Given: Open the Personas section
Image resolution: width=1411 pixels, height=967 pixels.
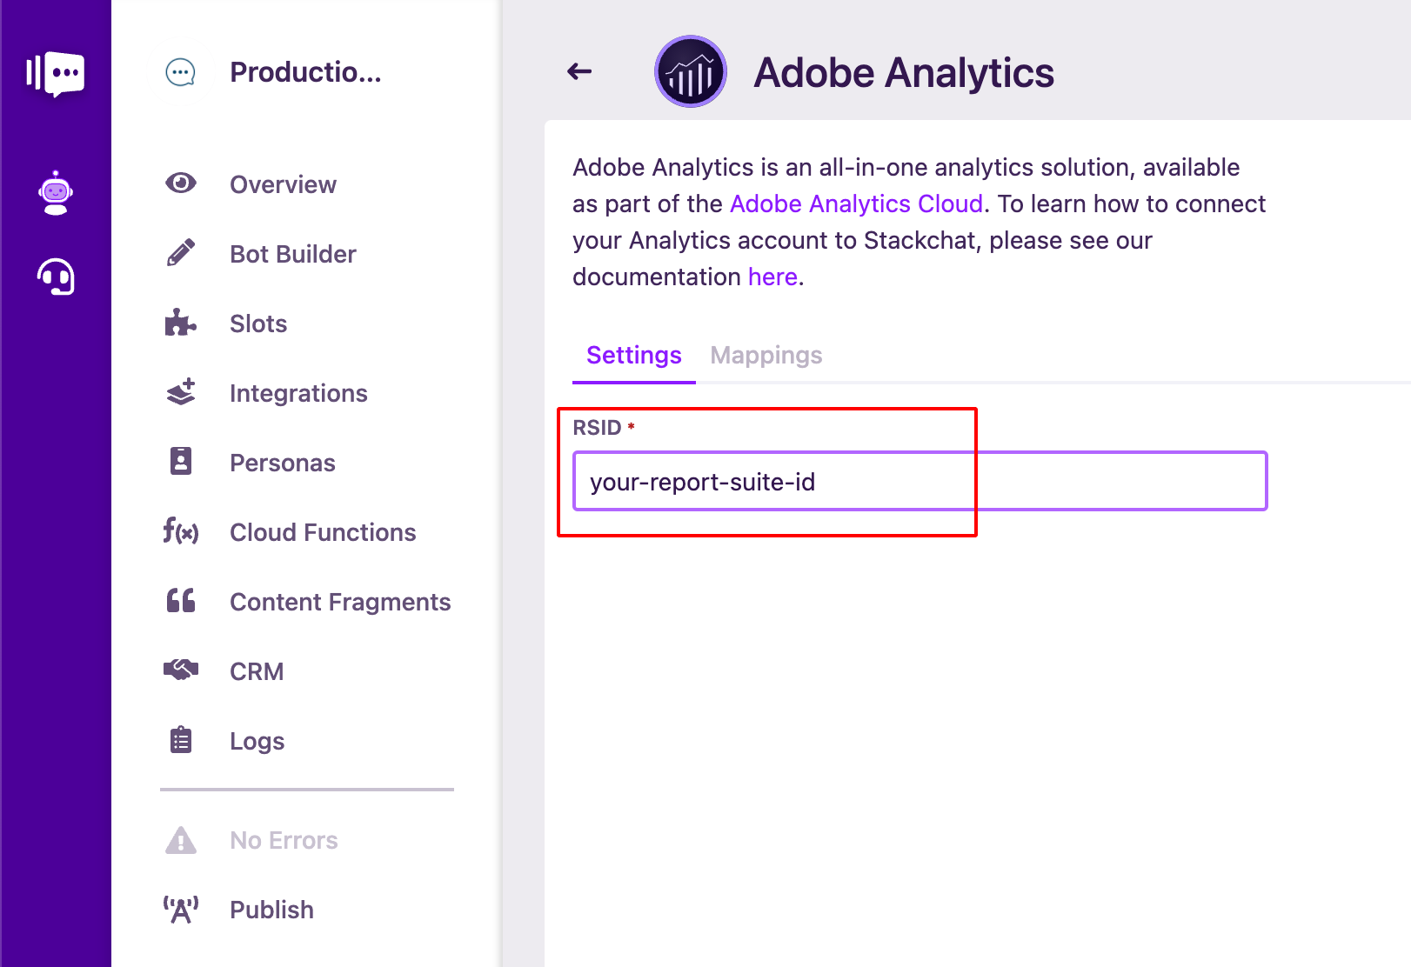Looking at the screenshot, I should [x=283, y=463].
